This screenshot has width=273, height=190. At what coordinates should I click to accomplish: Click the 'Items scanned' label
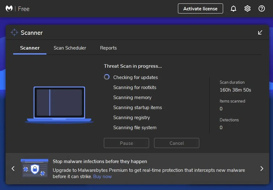(x=233, y=101)
